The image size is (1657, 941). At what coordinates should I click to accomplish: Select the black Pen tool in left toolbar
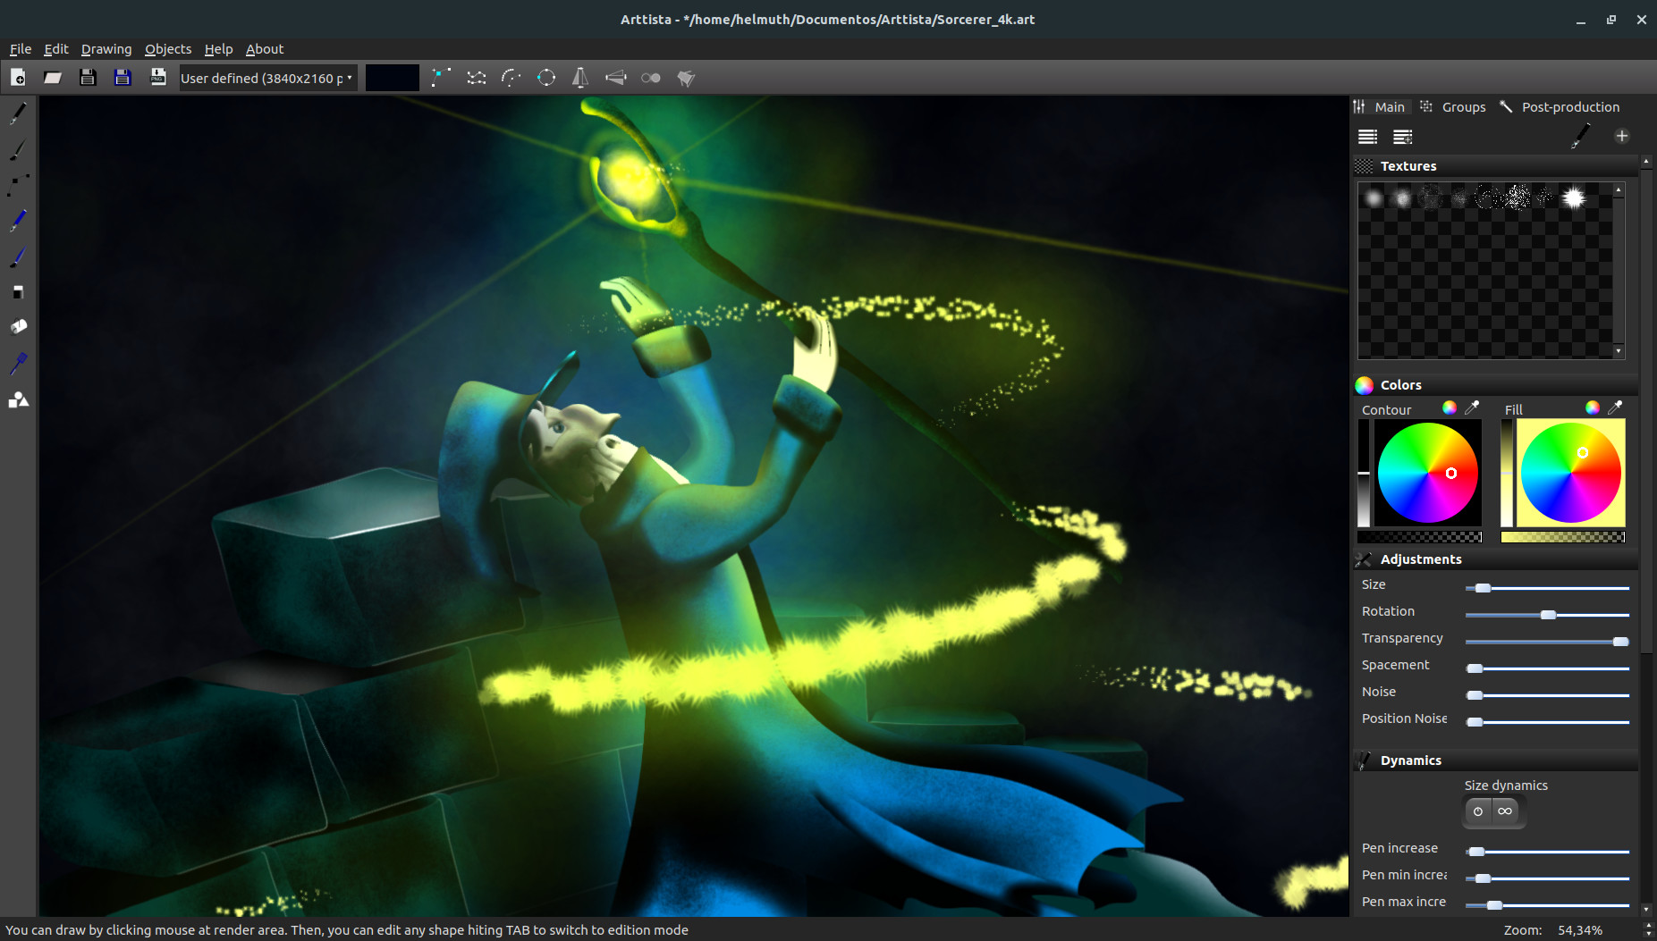point(16,112)
